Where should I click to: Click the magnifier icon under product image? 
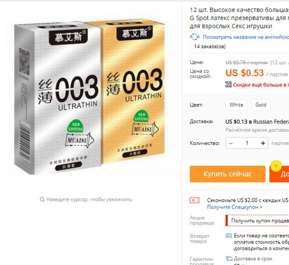42,199
